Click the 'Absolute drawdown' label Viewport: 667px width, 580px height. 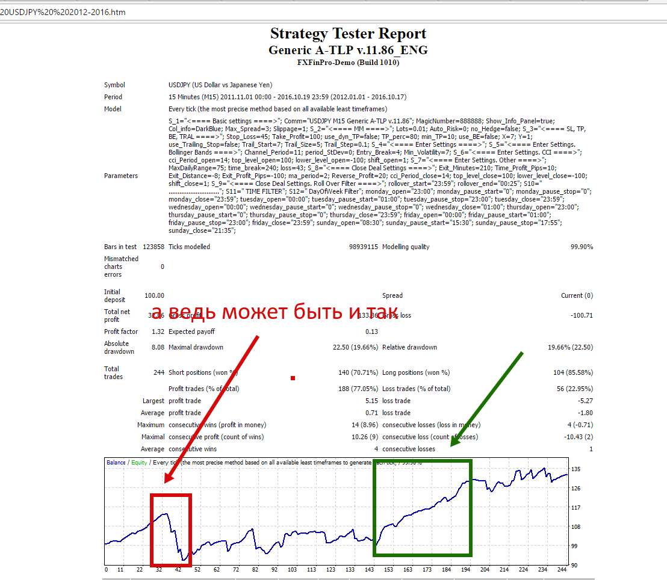click(119, 347)
